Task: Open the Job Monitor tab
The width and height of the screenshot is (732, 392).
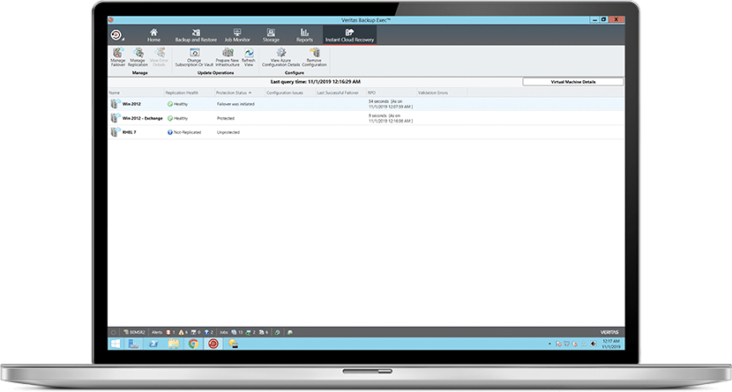Action: coord(237,35)
